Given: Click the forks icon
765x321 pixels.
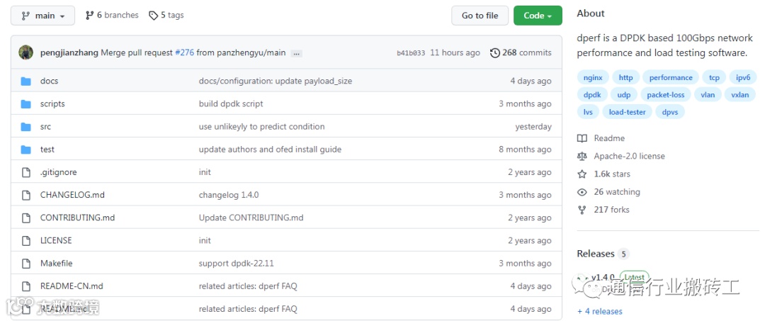Looking at the screenshot, I should [582, 210].
